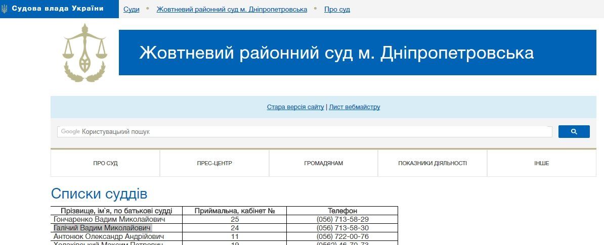
Task: Click phone number (056) 713-58-29
Action: coord(342,219)
